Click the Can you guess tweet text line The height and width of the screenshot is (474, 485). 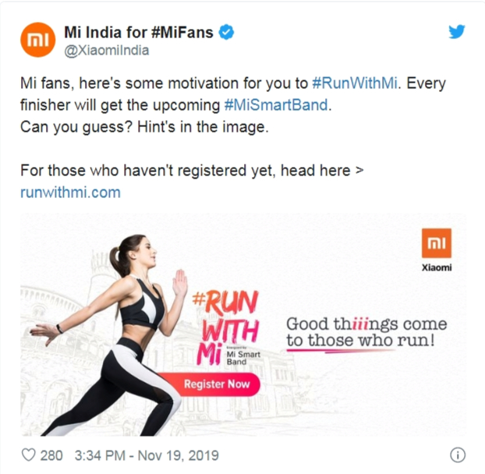click(144, 127)
